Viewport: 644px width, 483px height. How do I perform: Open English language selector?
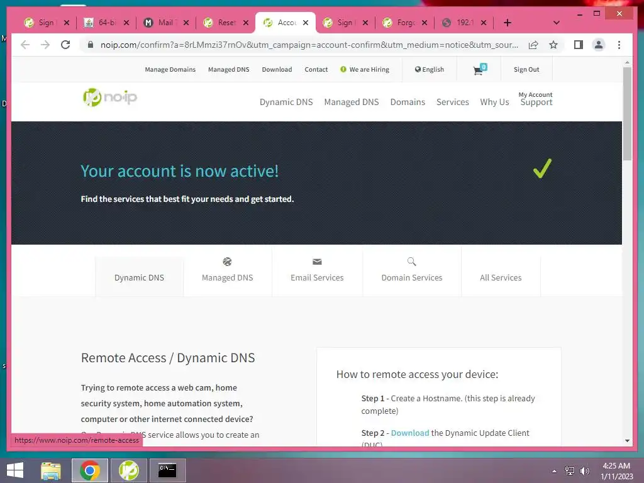(x=429, y=69)
